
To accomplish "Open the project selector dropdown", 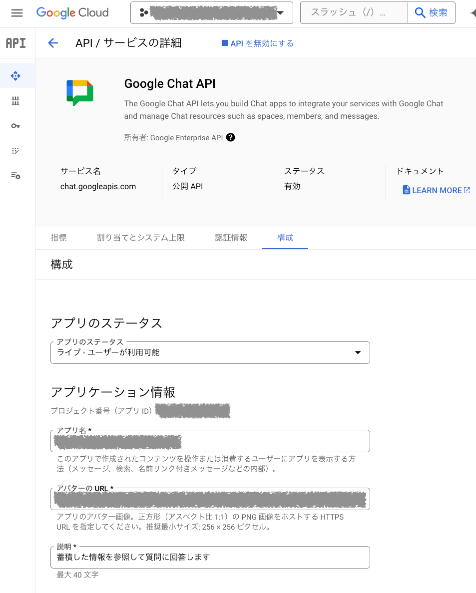I will [211, 13].
